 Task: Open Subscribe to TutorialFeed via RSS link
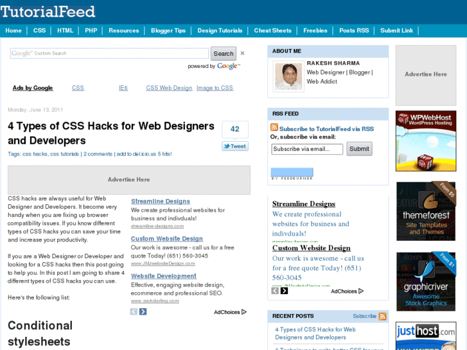pyautogui.click(x=326, y=129)
